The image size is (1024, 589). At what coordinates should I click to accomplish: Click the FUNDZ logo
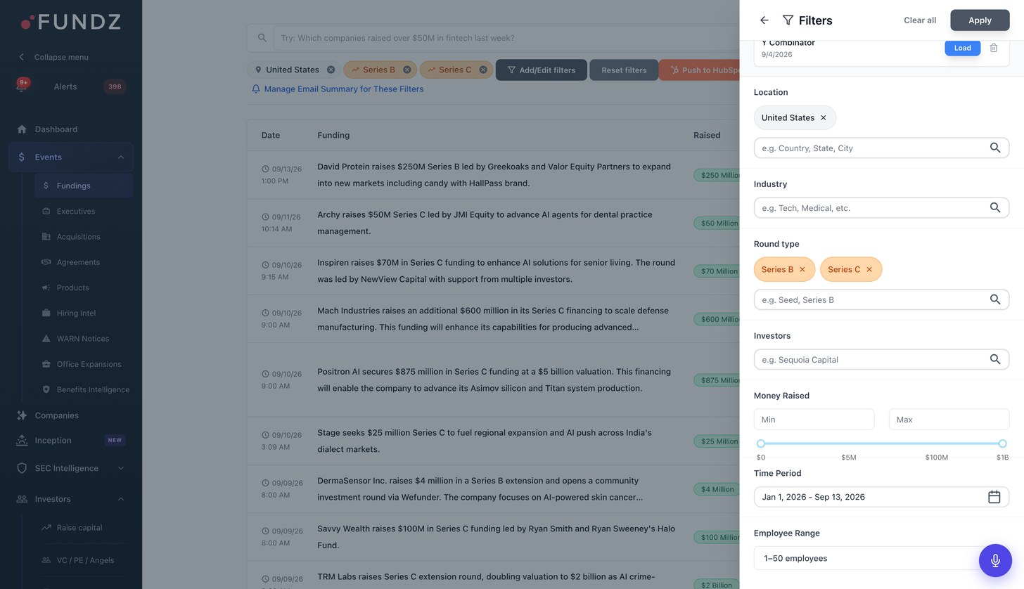point(70,22)
